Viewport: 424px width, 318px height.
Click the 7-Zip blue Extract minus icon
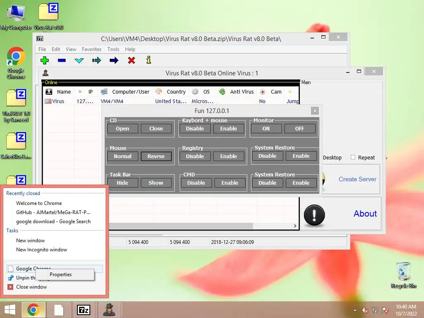pyautogui.click(x=62, y=60)
